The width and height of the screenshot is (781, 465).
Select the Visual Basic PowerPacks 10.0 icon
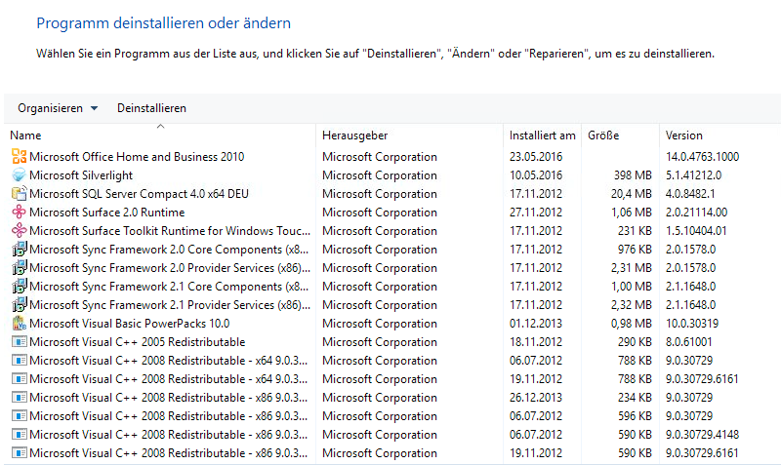19,324
